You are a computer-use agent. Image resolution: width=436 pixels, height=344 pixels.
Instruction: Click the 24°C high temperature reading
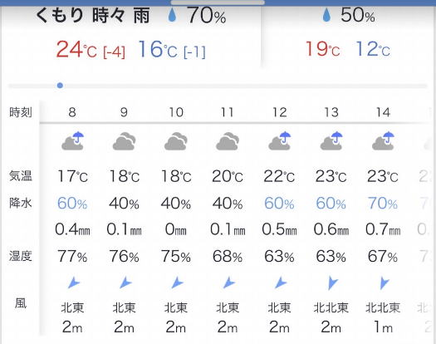pos(76,50)
